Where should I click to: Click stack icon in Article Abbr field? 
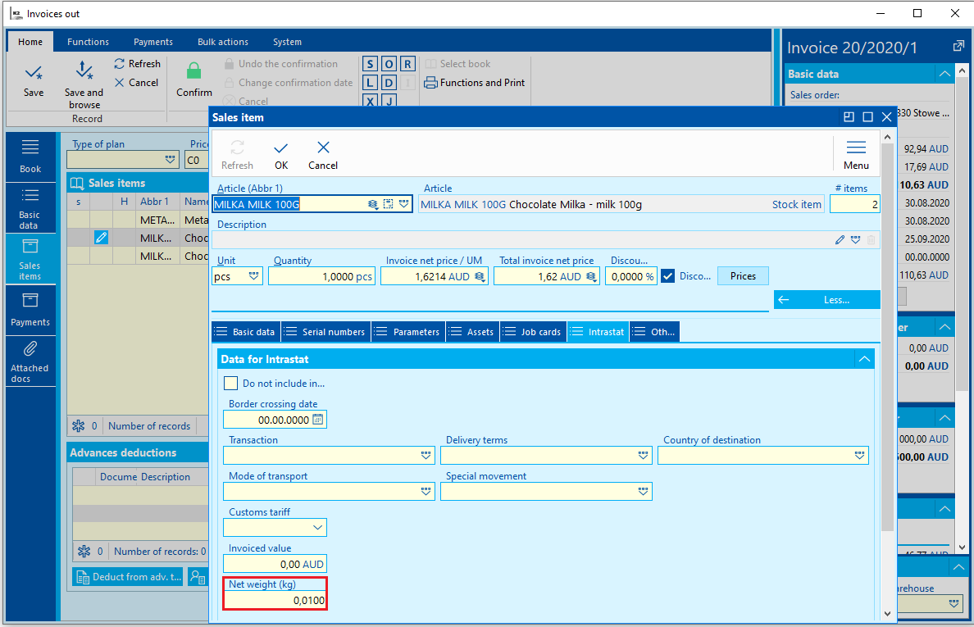[373, 204]
